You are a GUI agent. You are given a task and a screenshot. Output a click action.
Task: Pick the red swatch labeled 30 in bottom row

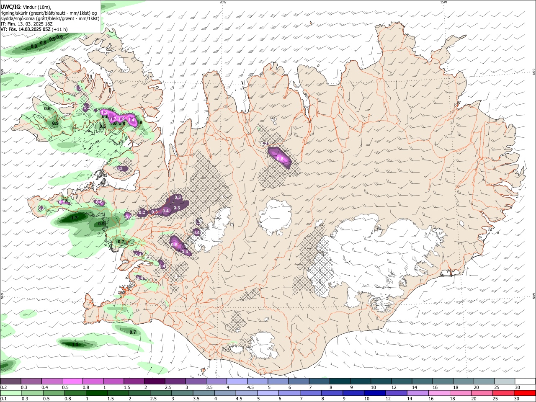(x=525, y=393)
